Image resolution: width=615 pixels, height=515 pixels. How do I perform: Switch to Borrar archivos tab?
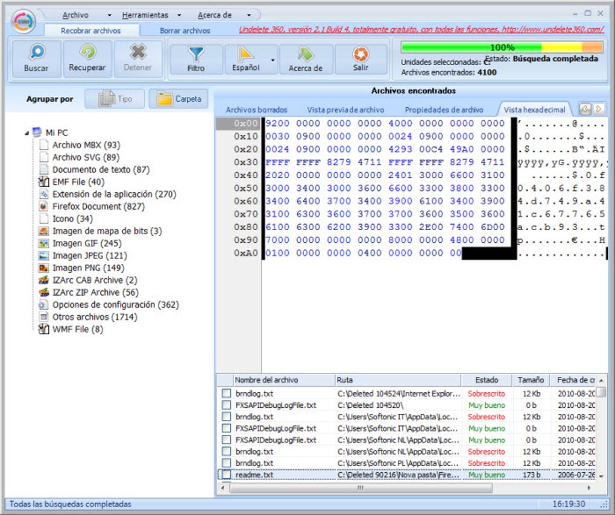[x=184, y=30]
